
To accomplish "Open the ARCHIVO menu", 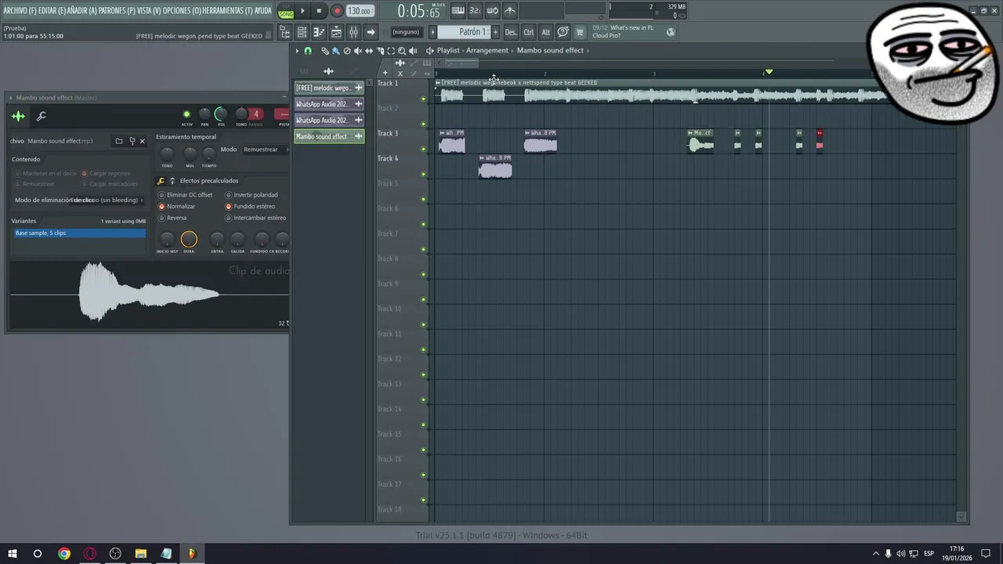I will pyautogui.click(x=20, y=10).
